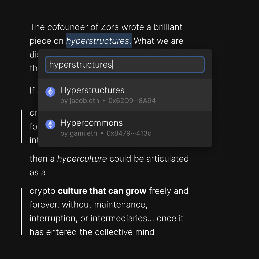Screen dimensions: 259x259
Task: Click the upper blockquote bar left of popup
Action: (x=21, y=126)
